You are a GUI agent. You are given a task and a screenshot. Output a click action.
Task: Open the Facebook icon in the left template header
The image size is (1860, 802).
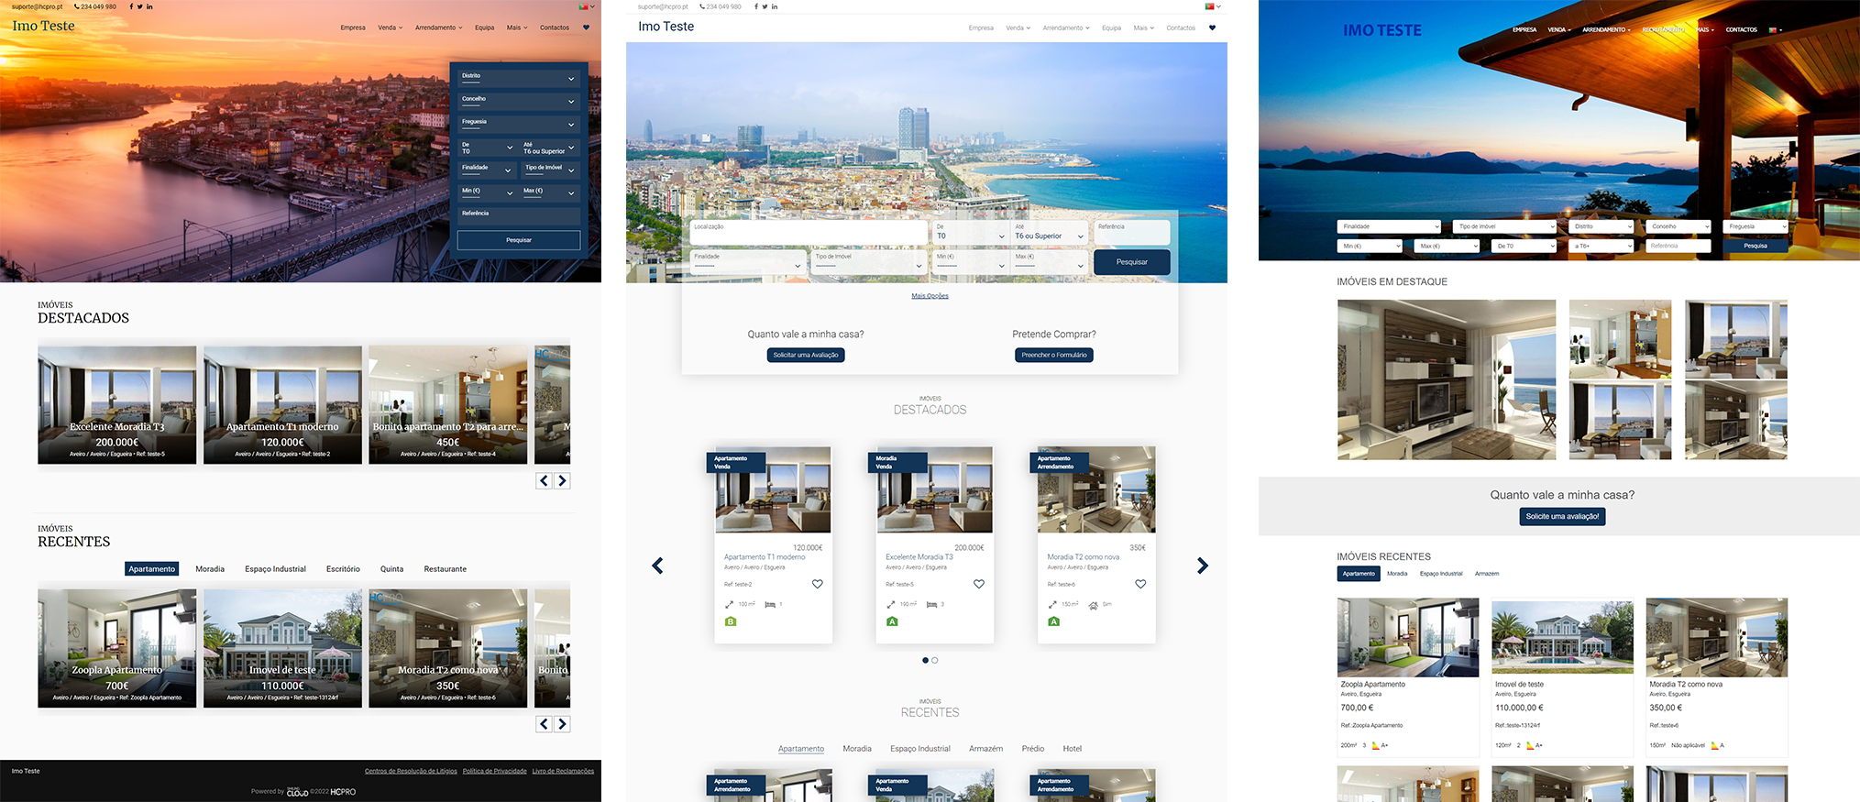[131, 6]
